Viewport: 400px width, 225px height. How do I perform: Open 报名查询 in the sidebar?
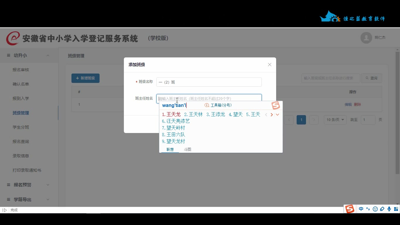click(x=21, y=142)
